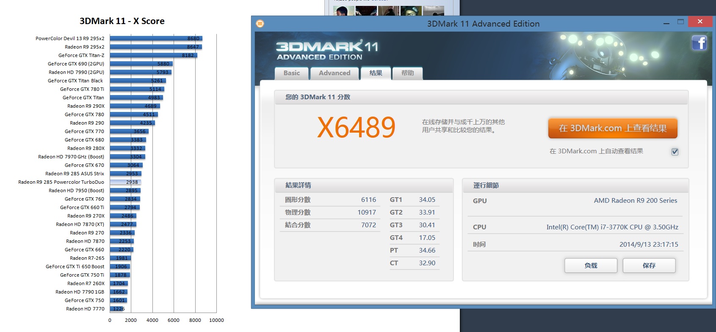The image size is (716, 332).
Task: Click the orange 3DMark app icon in title bar
Action: click(260, 24)
